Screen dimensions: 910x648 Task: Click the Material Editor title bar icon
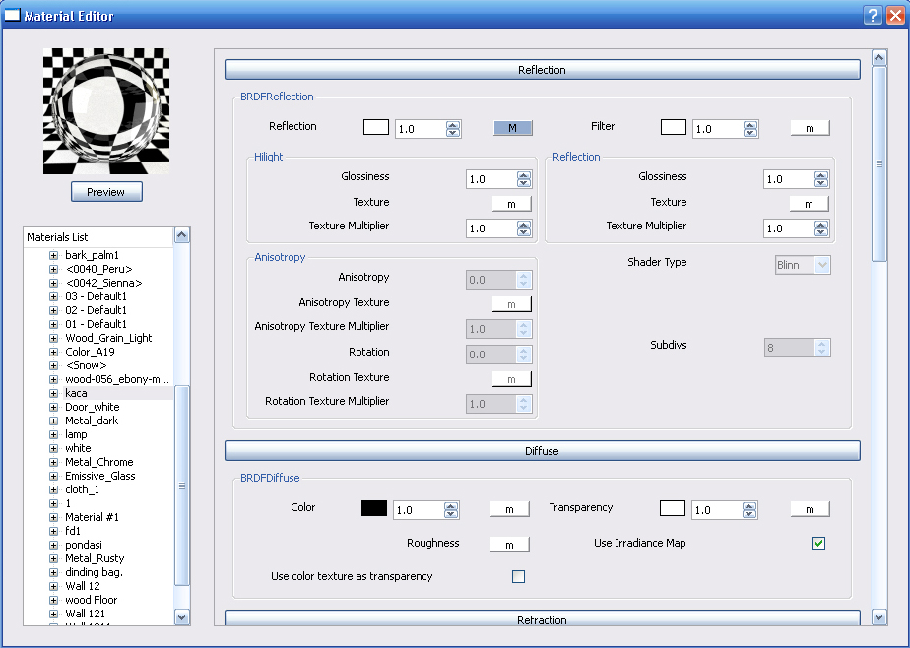pos(12,15)
